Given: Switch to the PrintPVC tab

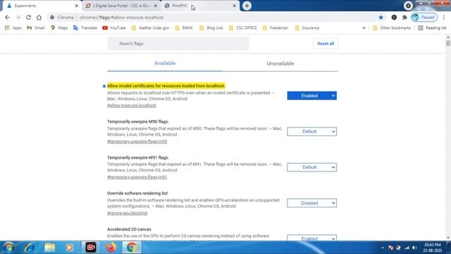Looking at the screenshot, I should click(x=199, y=6).
